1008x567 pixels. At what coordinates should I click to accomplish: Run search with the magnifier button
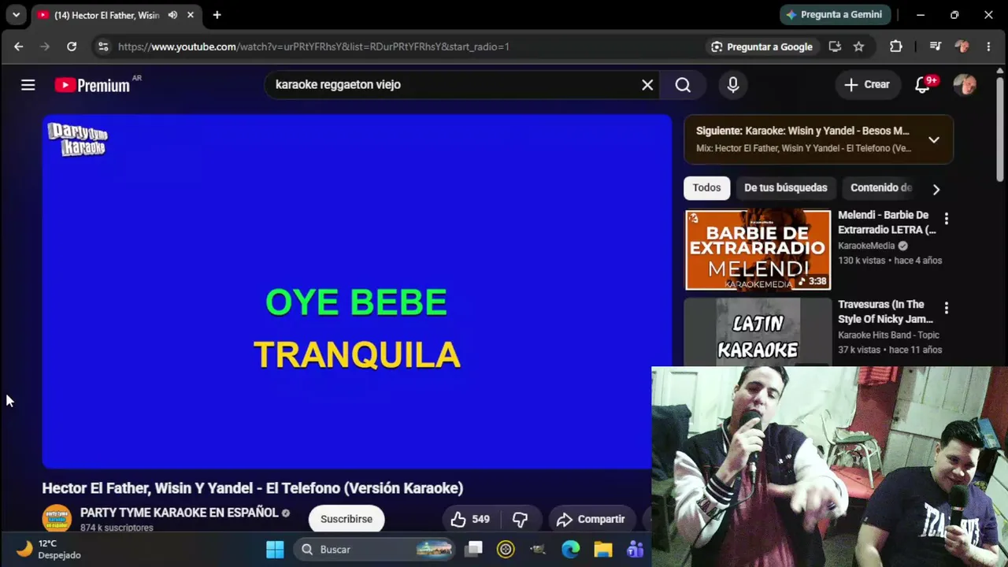click(683, 85)
